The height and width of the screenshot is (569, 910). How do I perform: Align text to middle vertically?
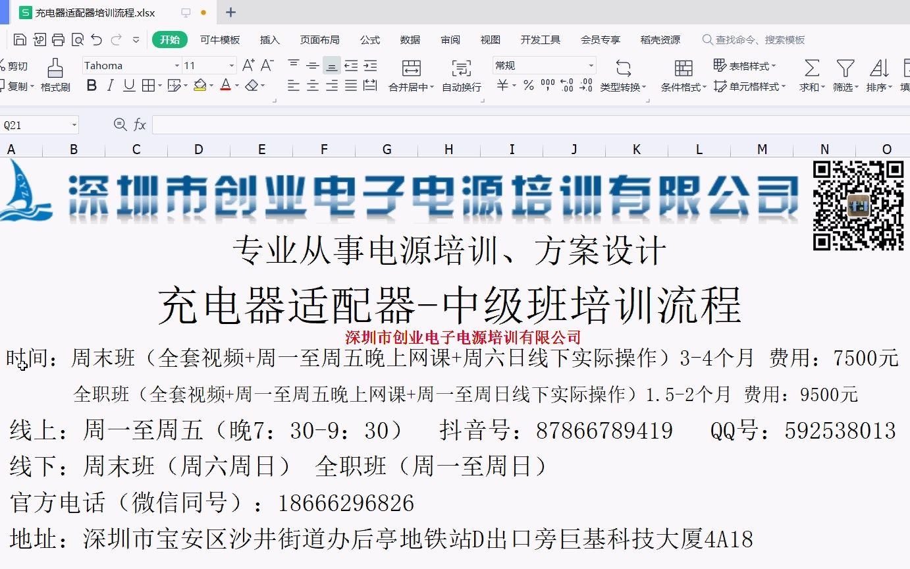tap(313, 65)
